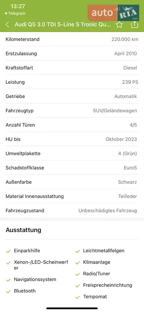This screenshot has height=312, width=144.
Task: Tap the Klimaanlage checkmark icon
Action: (x=77, y=263)
